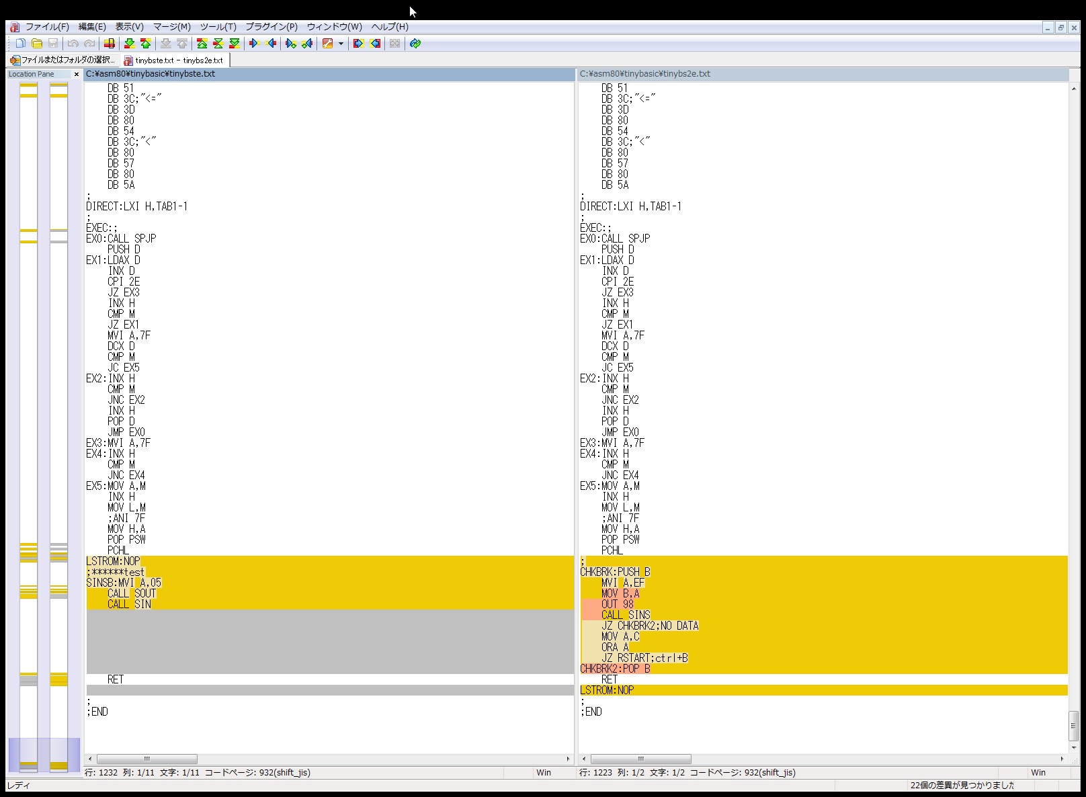Click the Undo toolbar icon
Screen dimensions: 1086x797
73,44
